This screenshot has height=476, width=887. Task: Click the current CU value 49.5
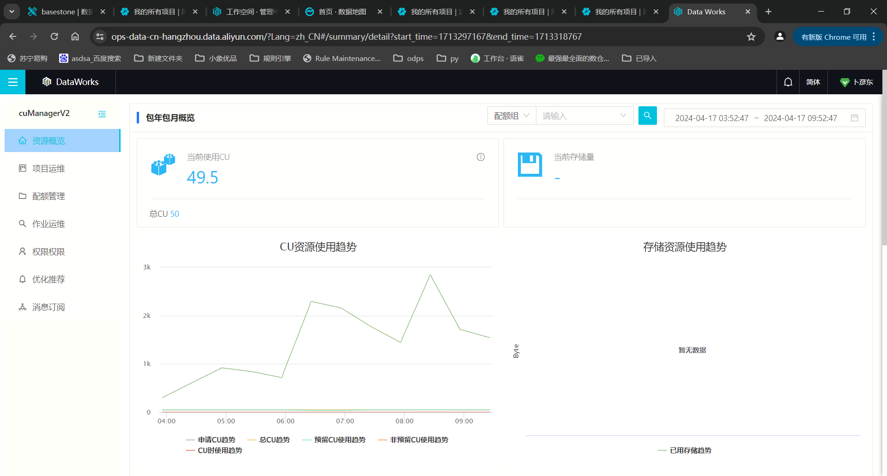pyautogui.click(x=202, y=177)
